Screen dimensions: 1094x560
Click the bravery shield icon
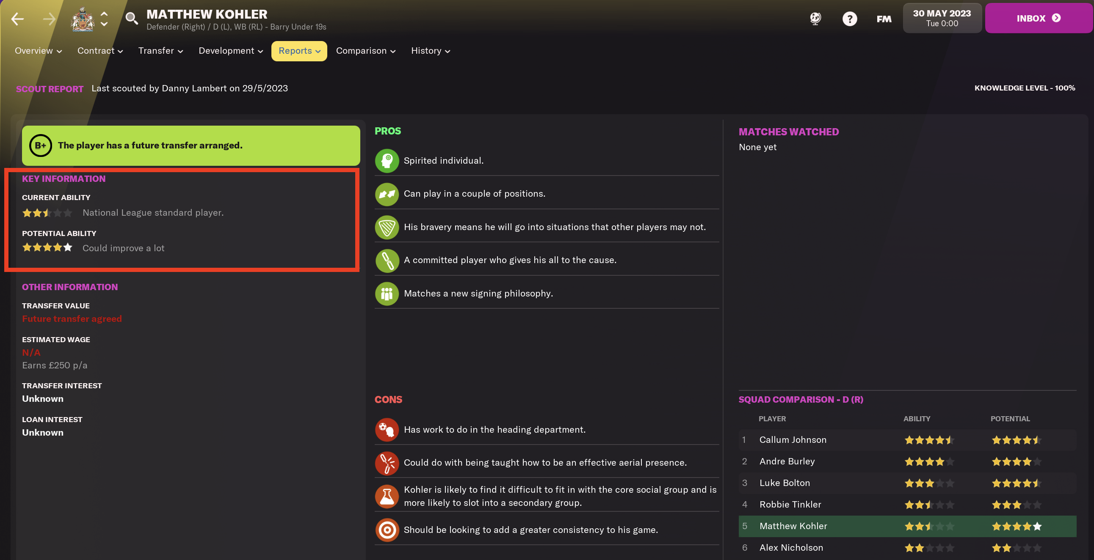387,228
